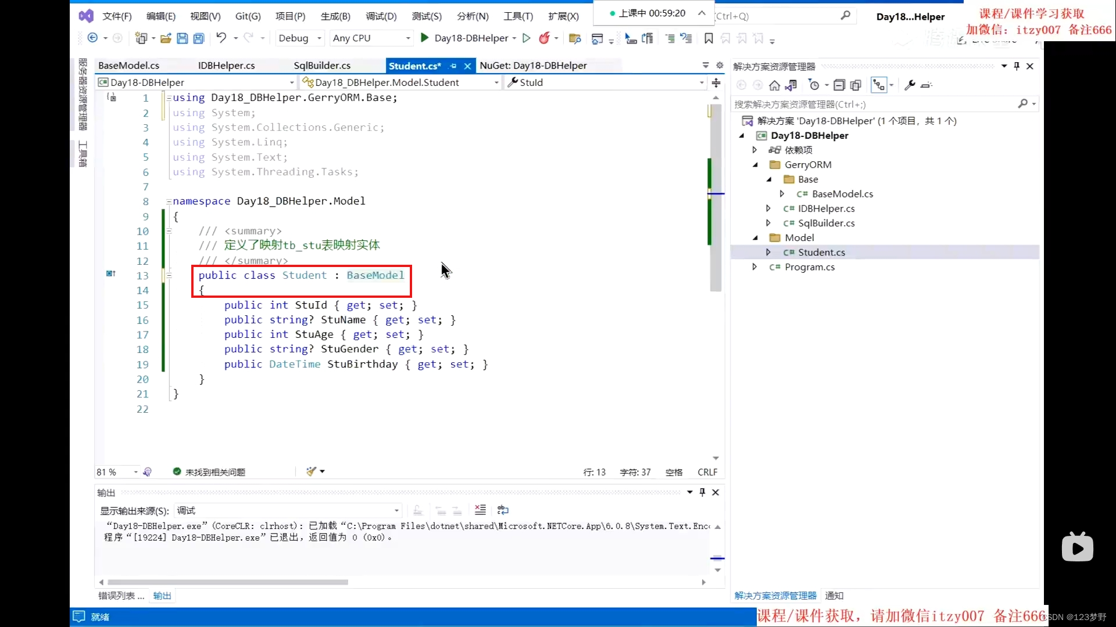Viewport: 1116px width, 627px height.
Task: Click the editor settings gear above the code
Action: 720,66
